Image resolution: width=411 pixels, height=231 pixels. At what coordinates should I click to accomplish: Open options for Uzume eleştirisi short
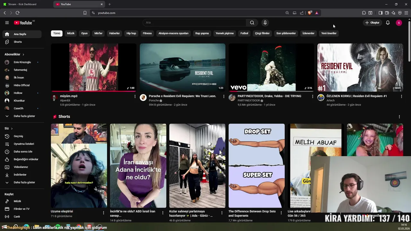(x=103, y=213)
